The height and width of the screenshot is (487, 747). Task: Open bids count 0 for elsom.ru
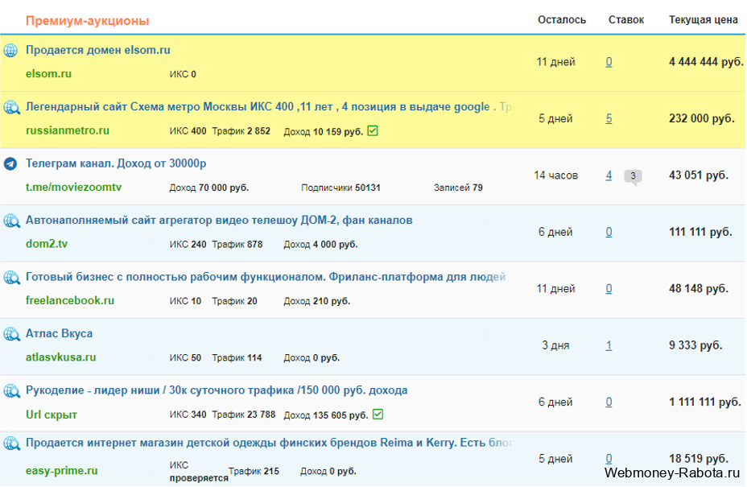[609, 62]
